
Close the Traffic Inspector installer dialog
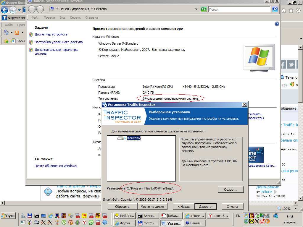pos(245,104)
